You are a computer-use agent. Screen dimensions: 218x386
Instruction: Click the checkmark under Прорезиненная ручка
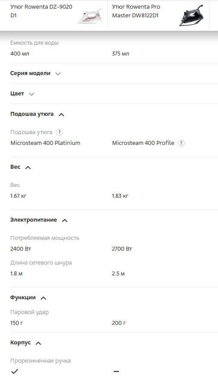[15, 371]
